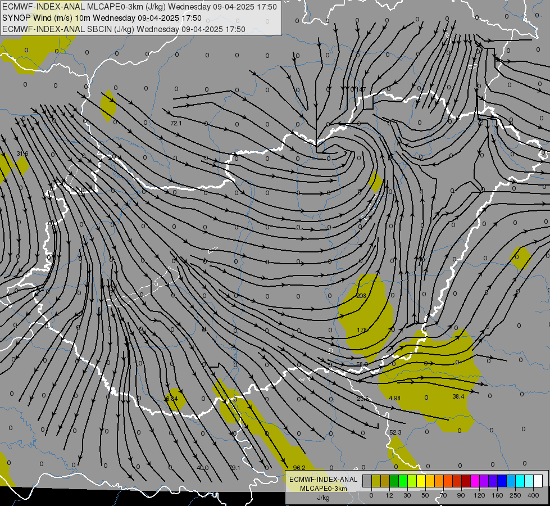
Task: Click the J/kg unit label in the legend
Action: pyautogui.click(x=323, y=498)
